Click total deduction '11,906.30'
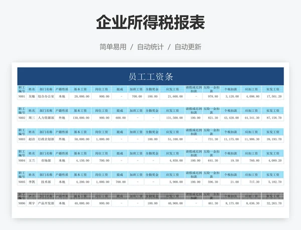The width and height of the screenshot is (301, 230). coord(252,139)
